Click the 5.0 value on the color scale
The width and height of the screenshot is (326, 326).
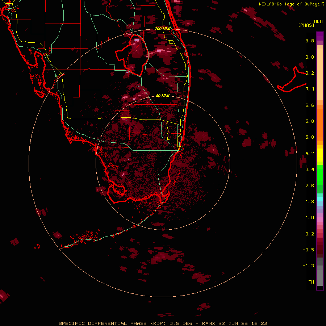(x=310, y=137)
